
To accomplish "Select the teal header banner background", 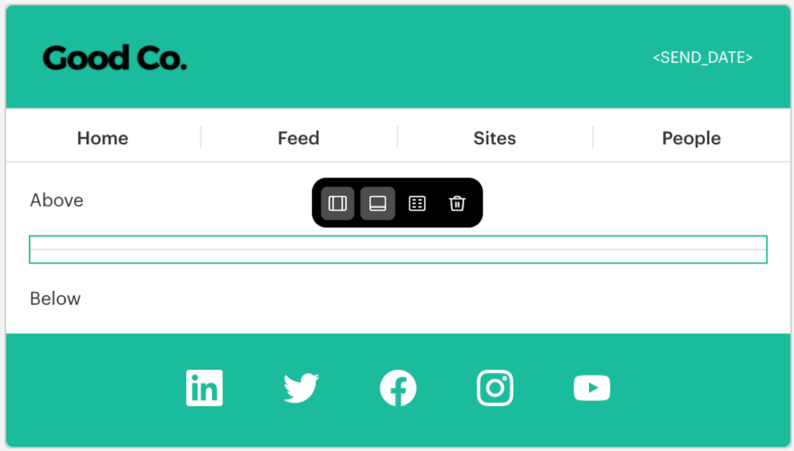I will coord(398,56).
